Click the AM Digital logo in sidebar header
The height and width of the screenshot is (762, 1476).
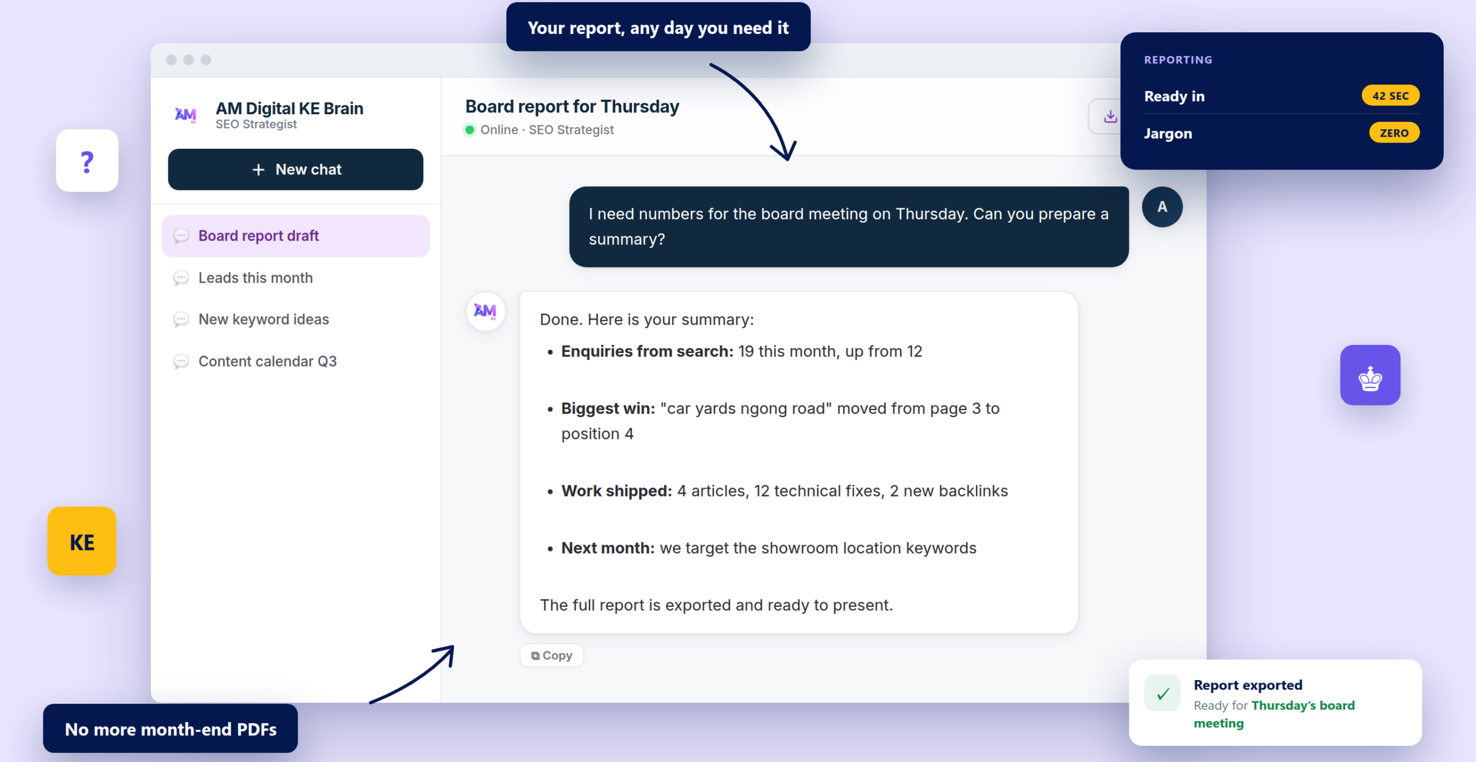point(186,115)
